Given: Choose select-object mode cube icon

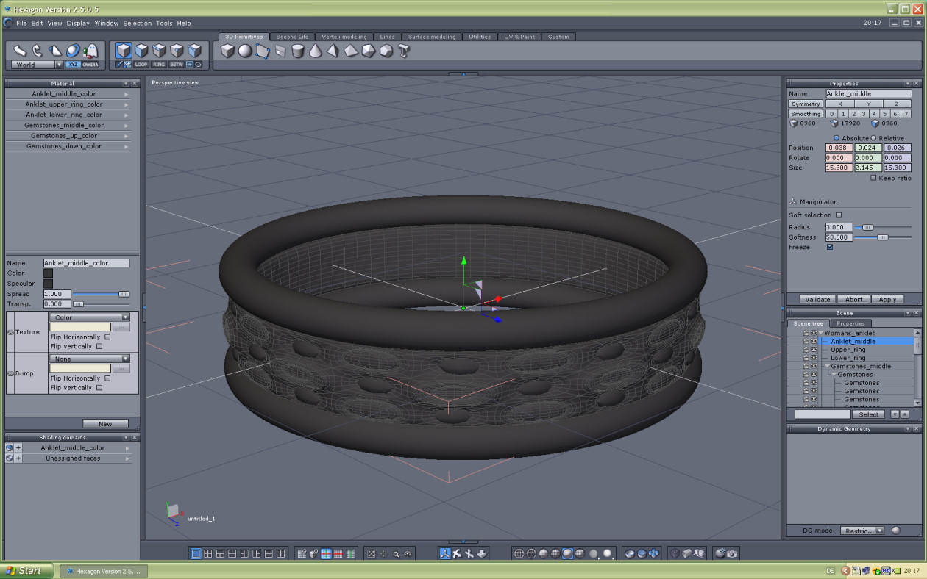Looking at the screenshot, I should (x=124, y=51).
